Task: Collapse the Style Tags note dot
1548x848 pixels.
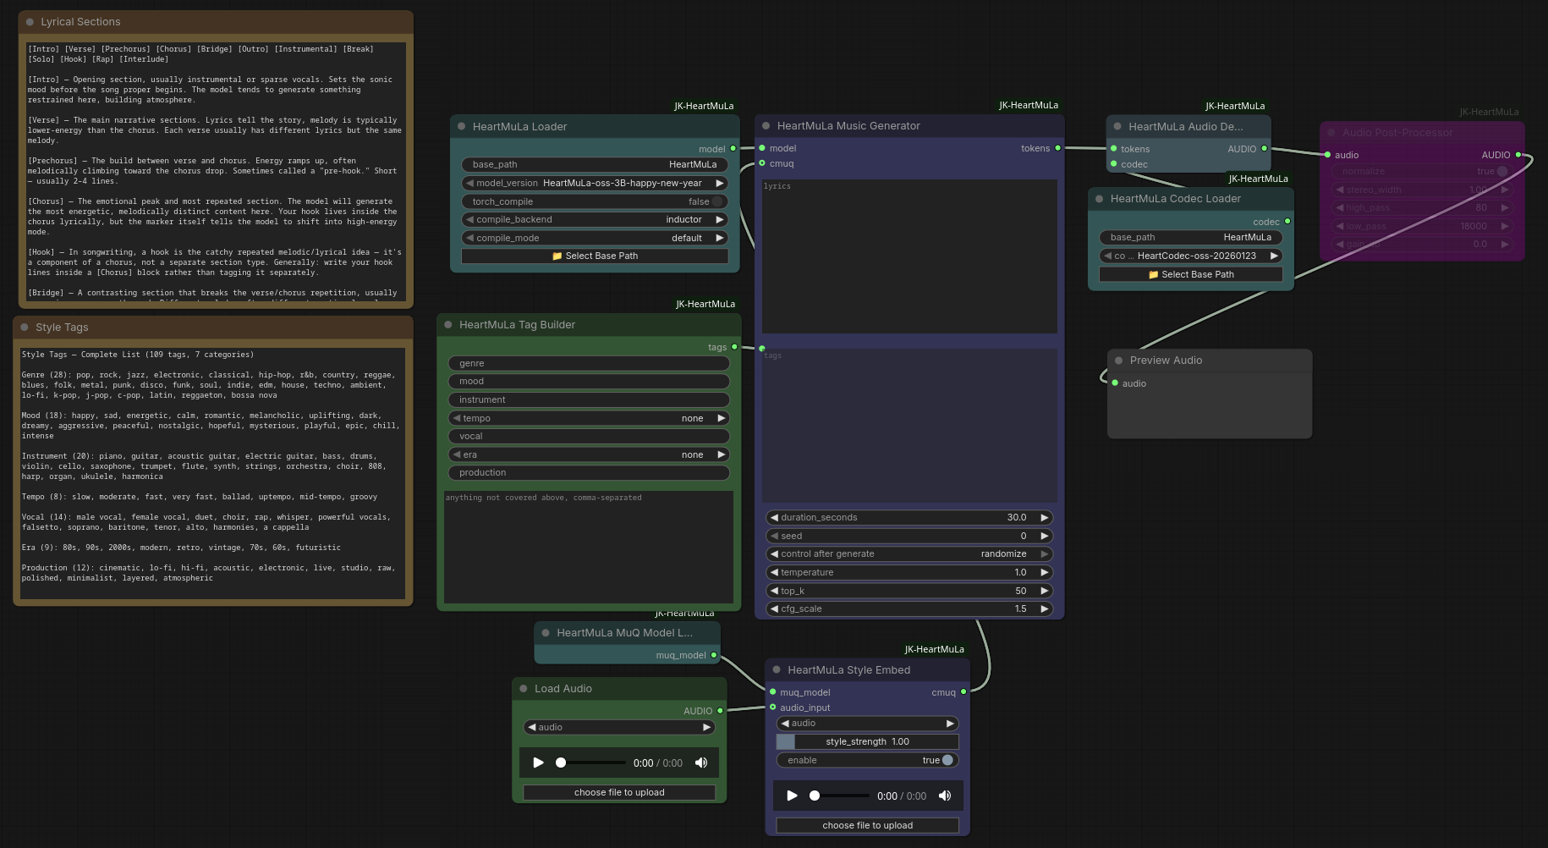Action: [25, 328]
